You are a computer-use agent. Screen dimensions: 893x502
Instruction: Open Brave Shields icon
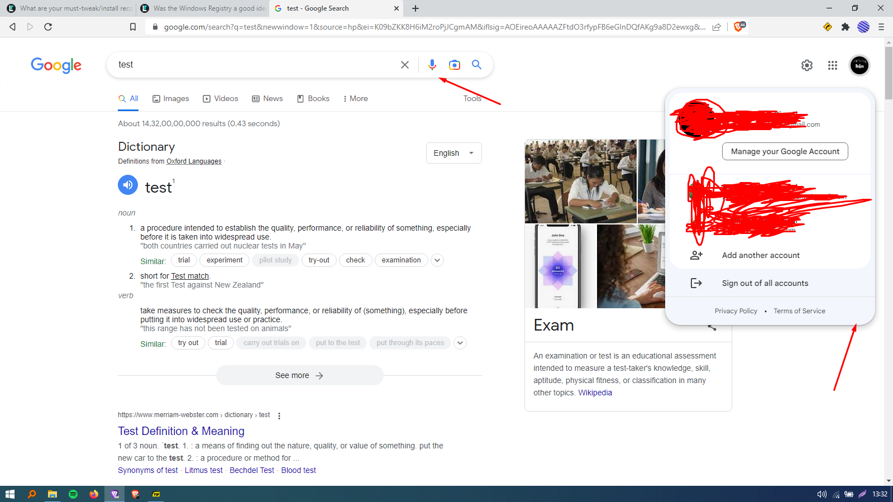pyautogui.click(x=739, y=26)
